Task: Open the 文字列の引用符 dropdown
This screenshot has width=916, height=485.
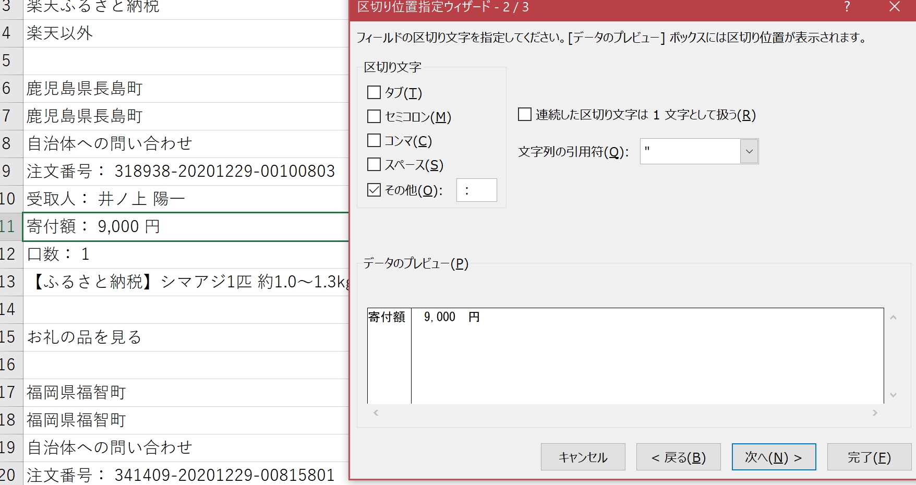Action: pos(749,151)
